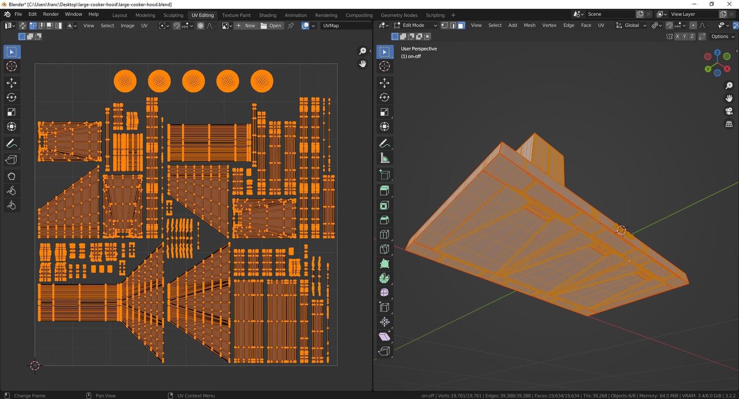
Task: Select the Knife tool in 3D viewport
Action: [384, 249]
